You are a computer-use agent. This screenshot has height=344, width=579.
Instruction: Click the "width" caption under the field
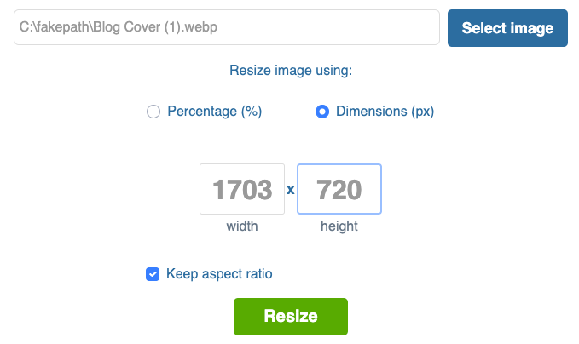[242, 226]
